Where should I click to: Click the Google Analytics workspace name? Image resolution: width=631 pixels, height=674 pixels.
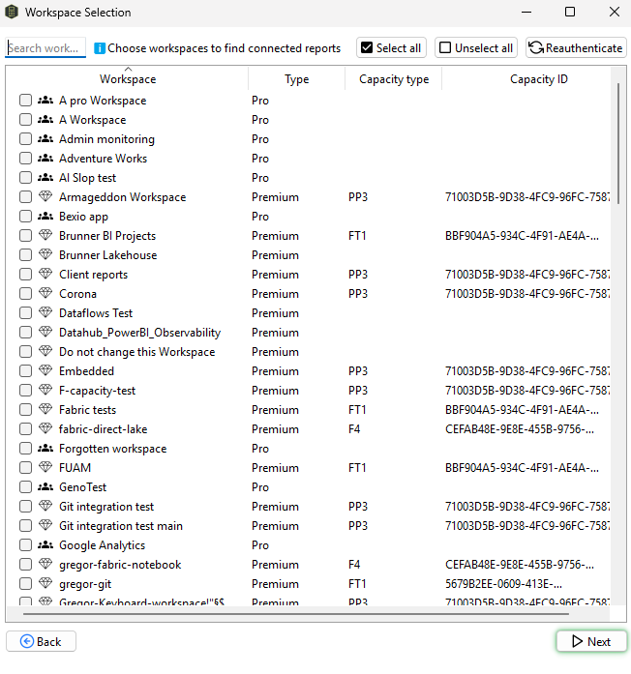102,545
